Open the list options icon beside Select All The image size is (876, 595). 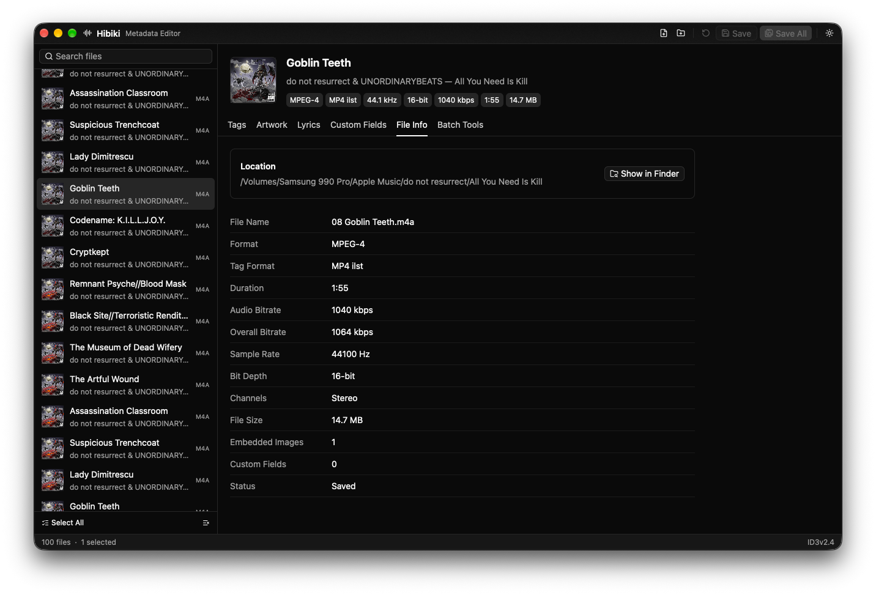pos(206,523)
